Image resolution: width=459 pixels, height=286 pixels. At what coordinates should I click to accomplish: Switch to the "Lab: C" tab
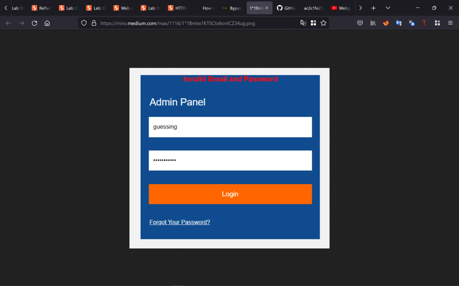click(68, 8)
